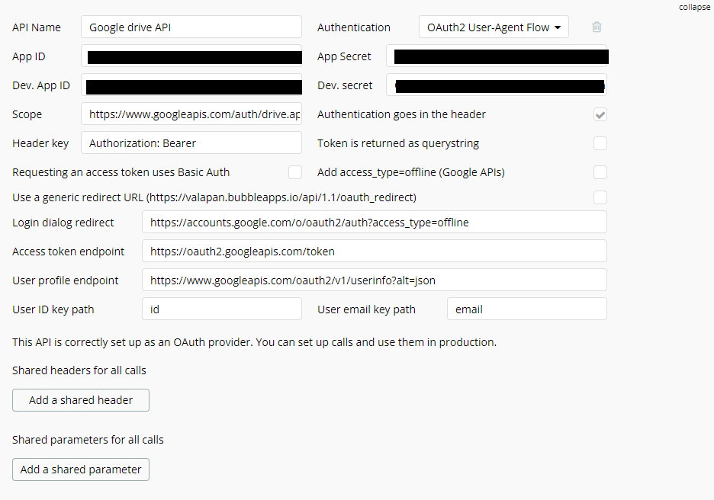
Task: Enable 'Token is returned as querystring' checkbox
Action: [x=600, y=143]
